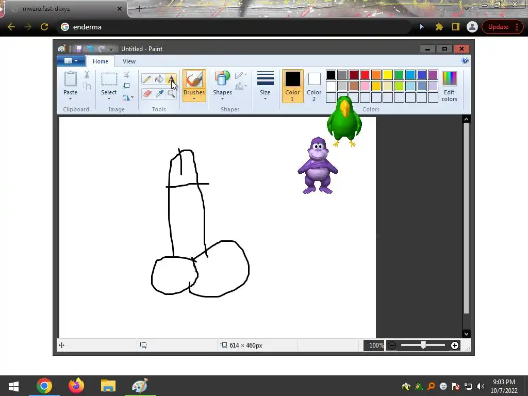Pick the green color swatch
This screenshot has height=396, width=528.
[x=399, y=75]
